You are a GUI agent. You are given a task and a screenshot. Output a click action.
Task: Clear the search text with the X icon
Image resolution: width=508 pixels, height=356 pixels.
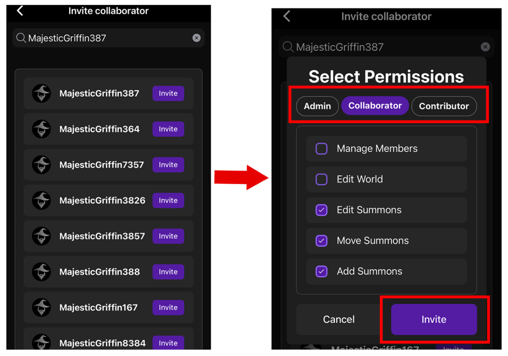[196, 38]
